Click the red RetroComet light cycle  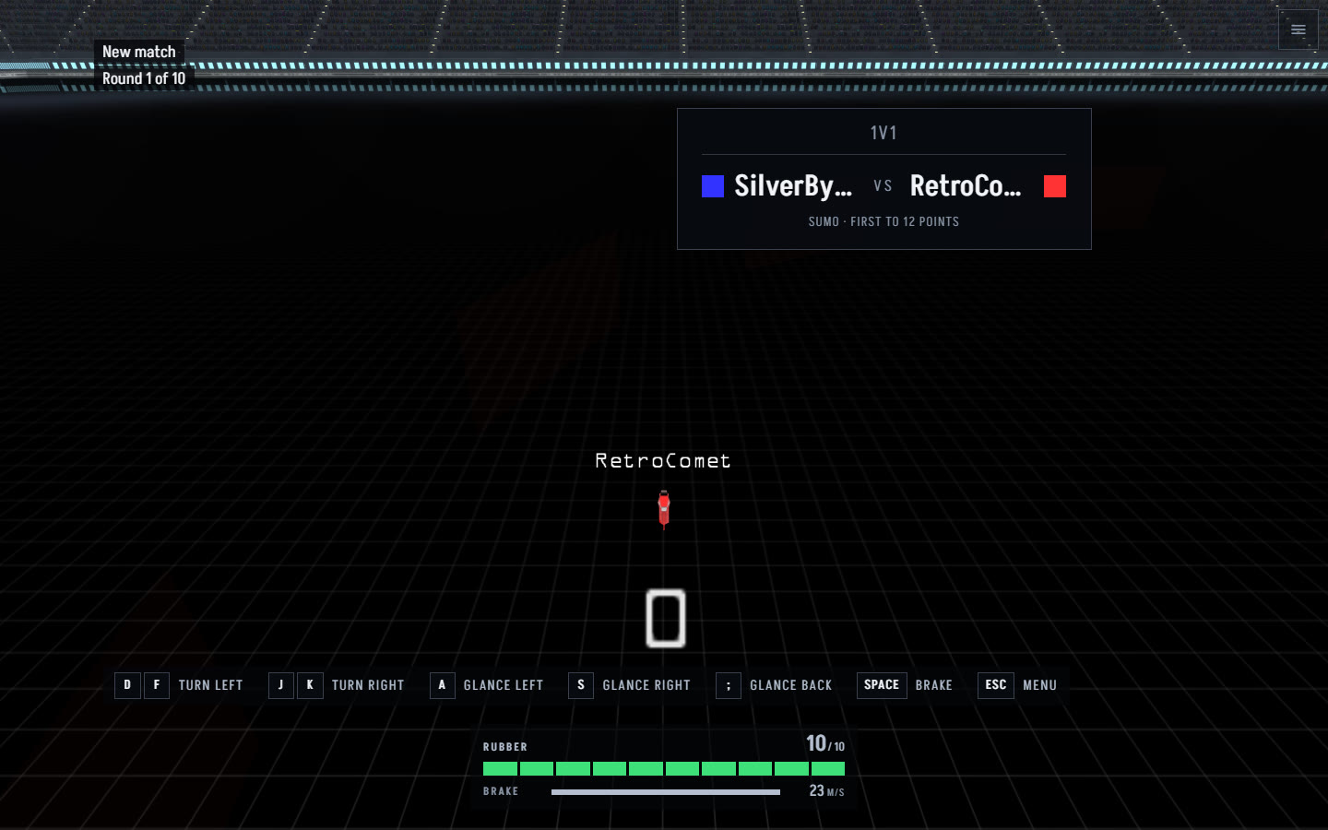pyautogui.click(x=664, y=509)
